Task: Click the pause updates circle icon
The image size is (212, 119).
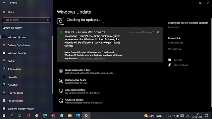Action: (x=61, y=71)
